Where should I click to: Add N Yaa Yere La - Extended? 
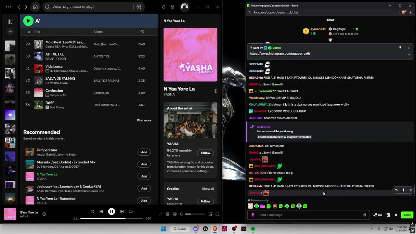tap(144, 201)
